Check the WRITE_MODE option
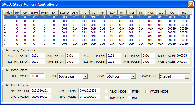195x105 pixels. click(x=147, y=92)
